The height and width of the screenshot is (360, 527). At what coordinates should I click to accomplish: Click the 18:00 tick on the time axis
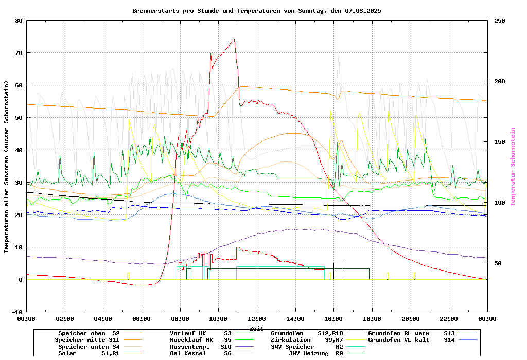point(372,319)
